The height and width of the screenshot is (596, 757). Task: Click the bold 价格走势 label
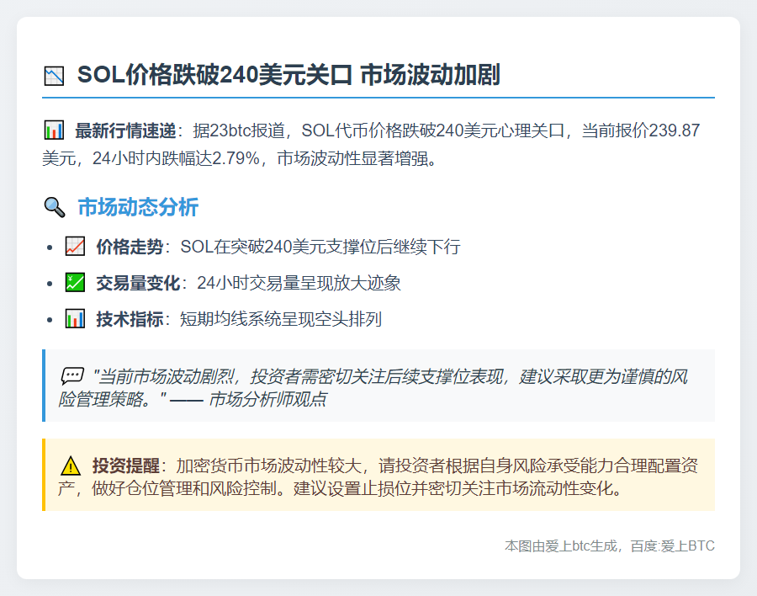click(x=130, y=247)
